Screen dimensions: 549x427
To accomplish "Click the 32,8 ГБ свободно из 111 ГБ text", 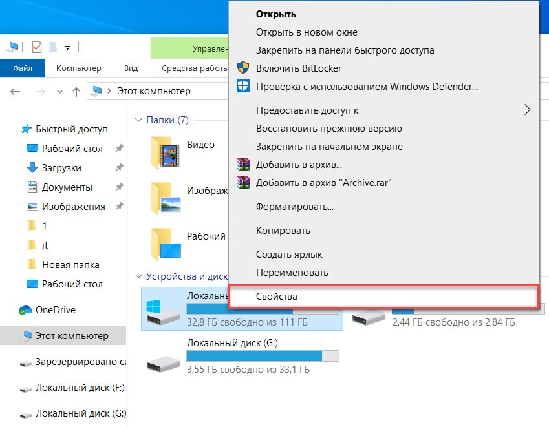I will pyautogui.click(x=247, y=322).
